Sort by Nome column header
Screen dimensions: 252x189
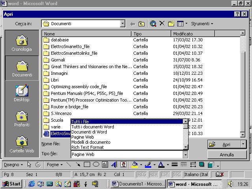(x=87, y=34)
